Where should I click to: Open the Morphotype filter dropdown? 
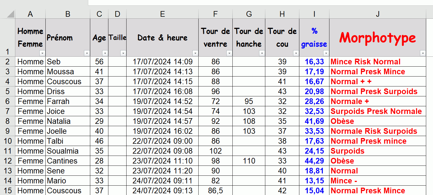pos(423,53)
